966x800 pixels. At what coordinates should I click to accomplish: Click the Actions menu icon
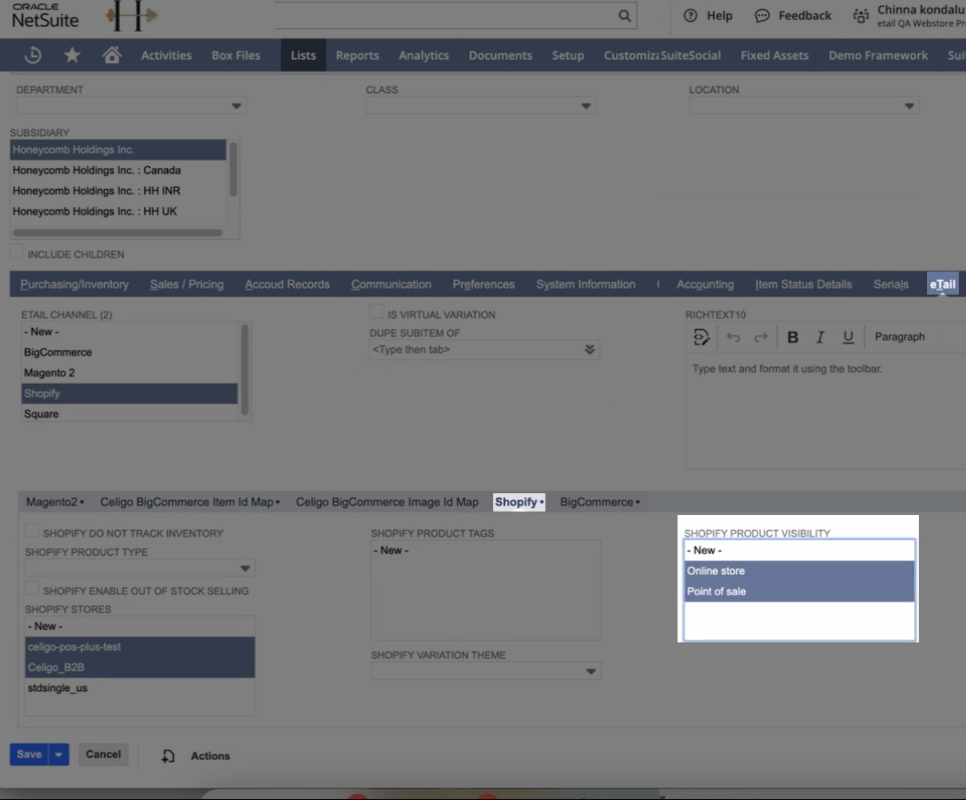(168, 756)
